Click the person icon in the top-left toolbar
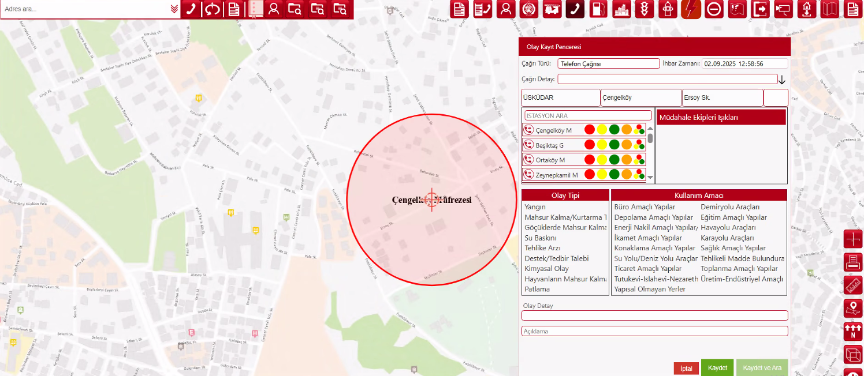Viewport: 864px width, 376px height. tap(274, 9)
